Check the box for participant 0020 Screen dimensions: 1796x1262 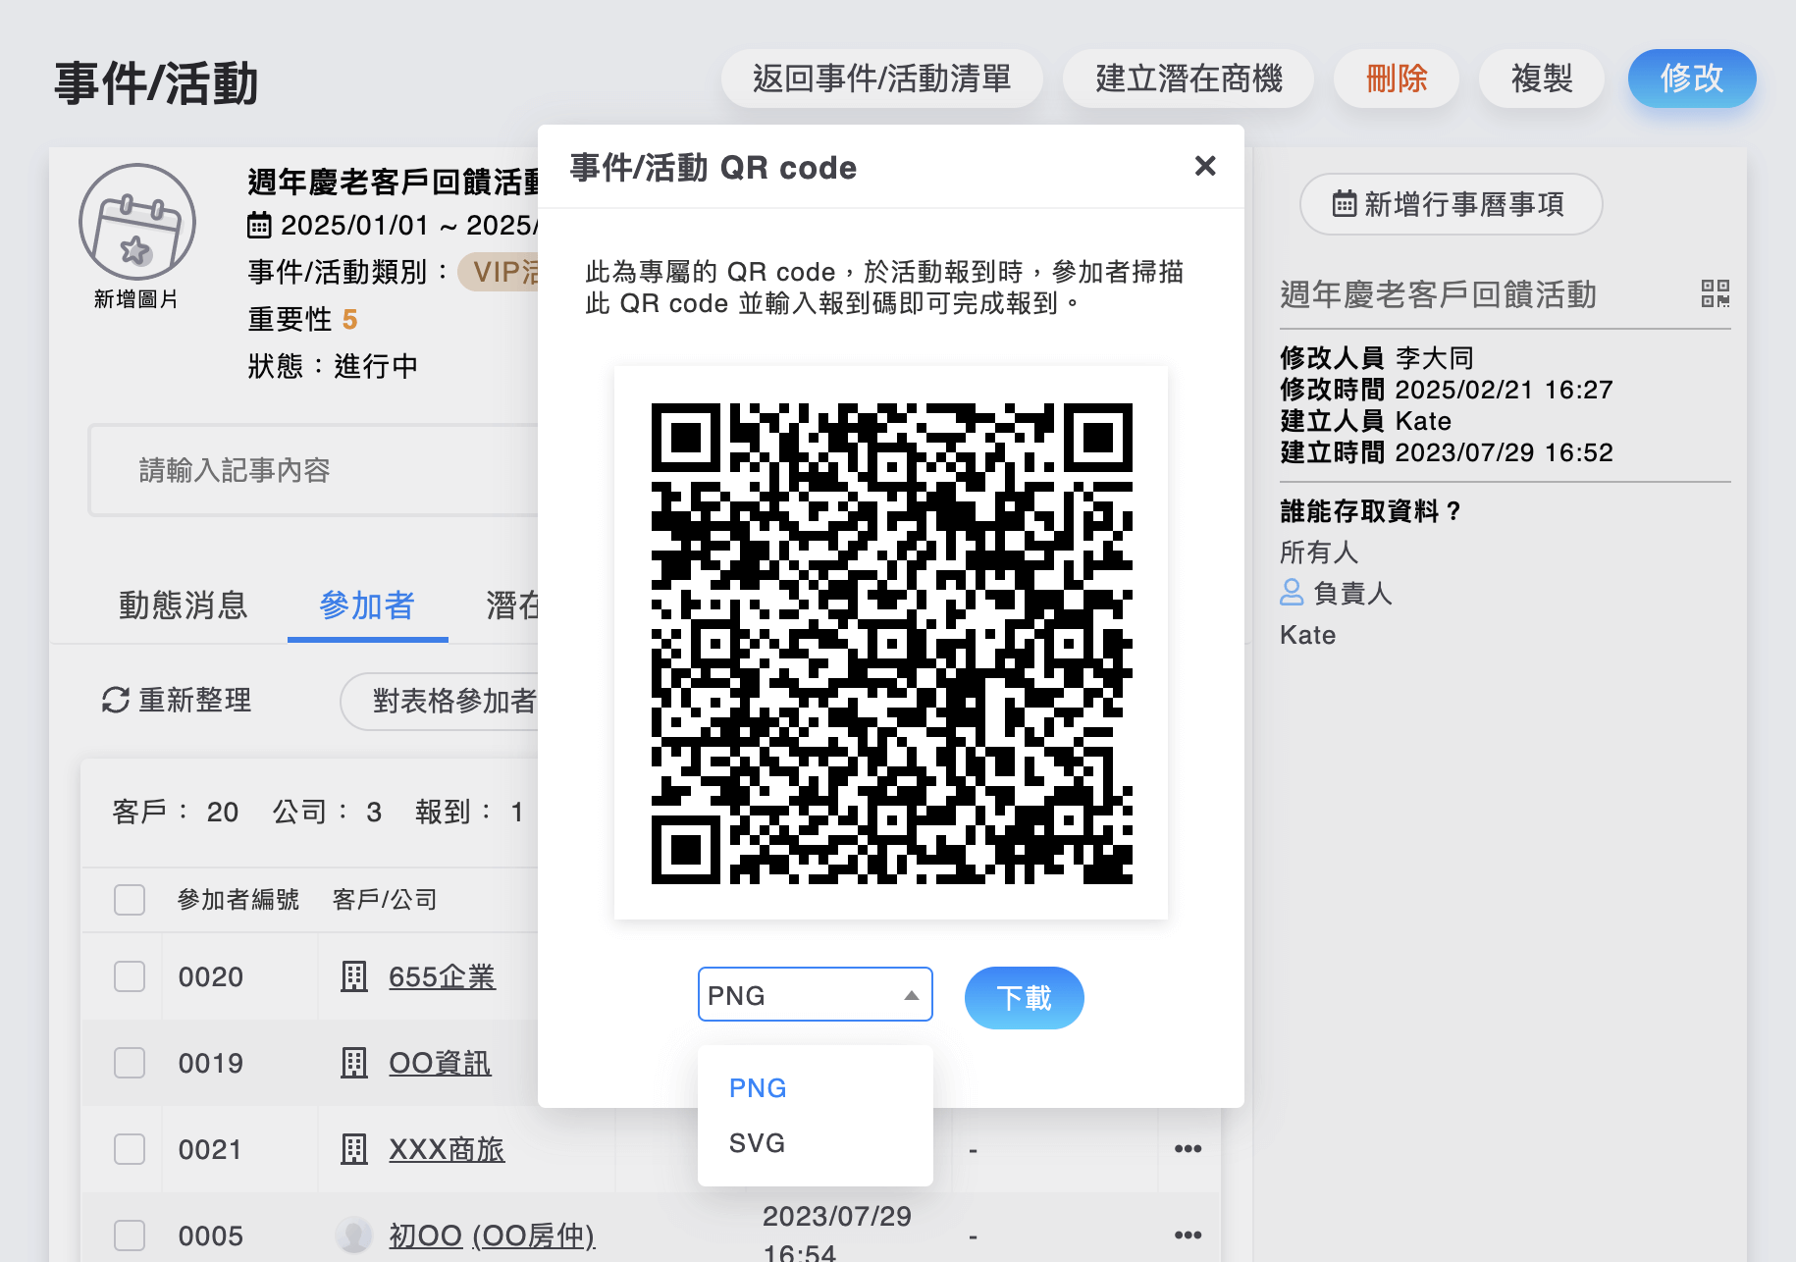point(130,976)
